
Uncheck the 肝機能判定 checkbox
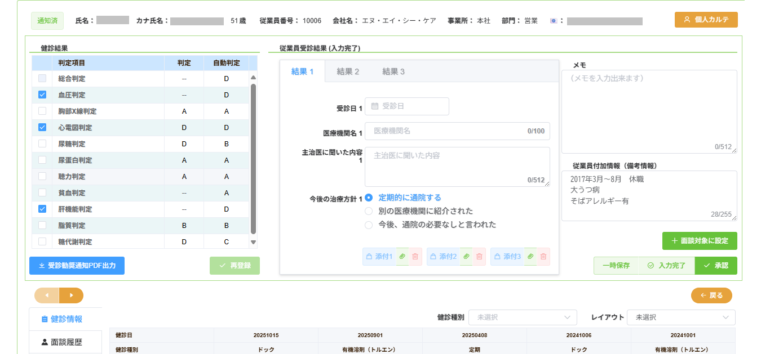[42, 209]
